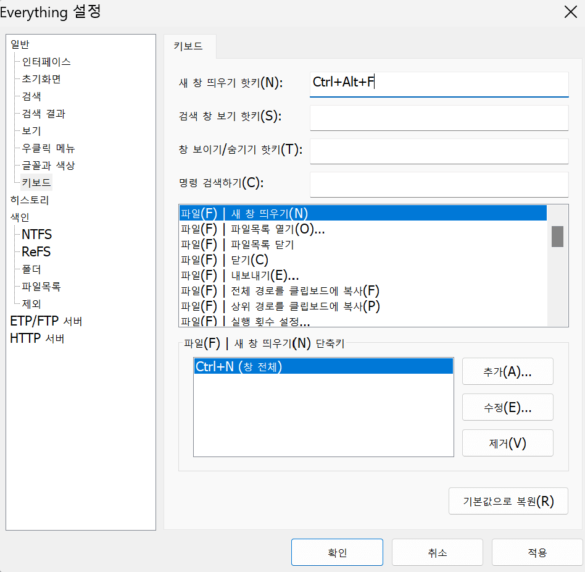Focus the 명령 검색하기 input field
585x572 pixels.
pyautogui.click(x=439, y=184)
